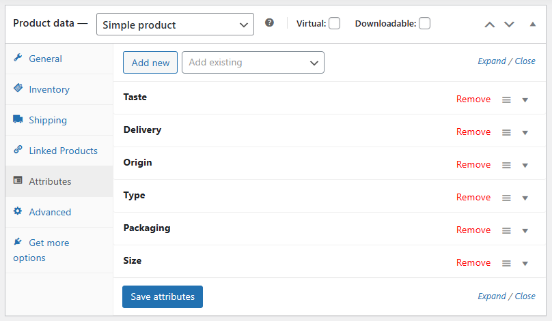This screenshot has width=552, height=321.
Task: Remove the Delivery attribute
Action: [x=473, y=132]
